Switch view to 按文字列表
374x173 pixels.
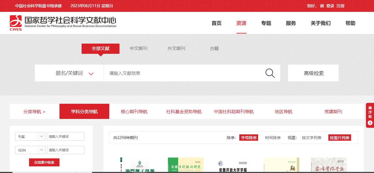311,137
